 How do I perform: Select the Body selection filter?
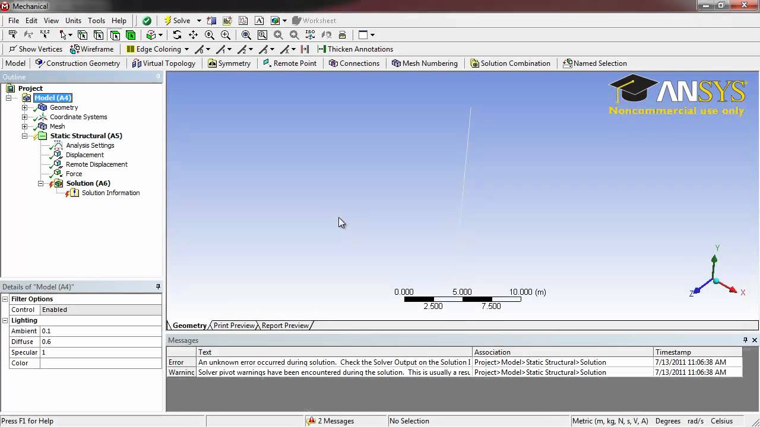pyautogui.click(x=131, y=35)
